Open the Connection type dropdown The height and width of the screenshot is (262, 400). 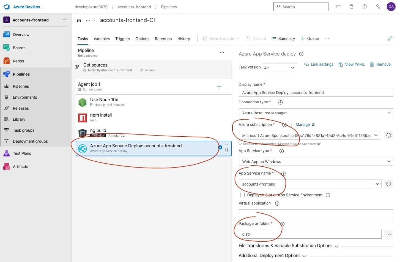tap(316, 113)
